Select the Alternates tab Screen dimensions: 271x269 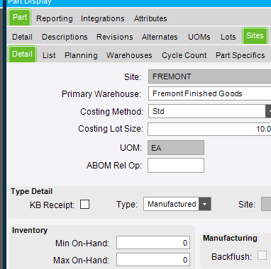point(160,37)
